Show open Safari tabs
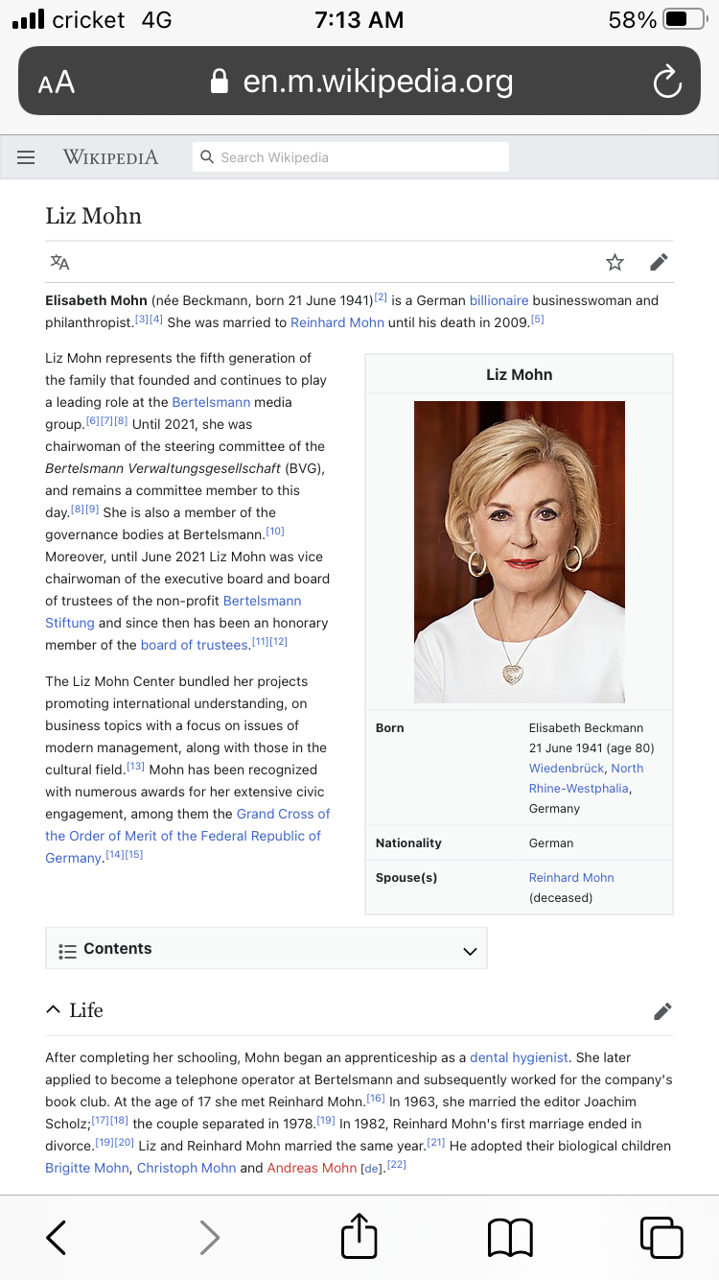Screen dimensions: 719x1280 (661, 1238)
